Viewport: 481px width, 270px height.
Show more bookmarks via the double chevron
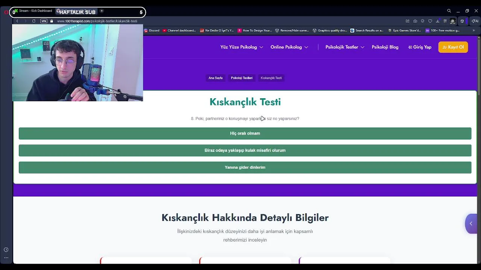click(x=473, y=30)
